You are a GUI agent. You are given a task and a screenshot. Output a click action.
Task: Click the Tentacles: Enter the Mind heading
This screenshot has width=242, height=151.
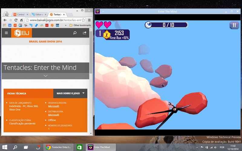tap(40, 68)
